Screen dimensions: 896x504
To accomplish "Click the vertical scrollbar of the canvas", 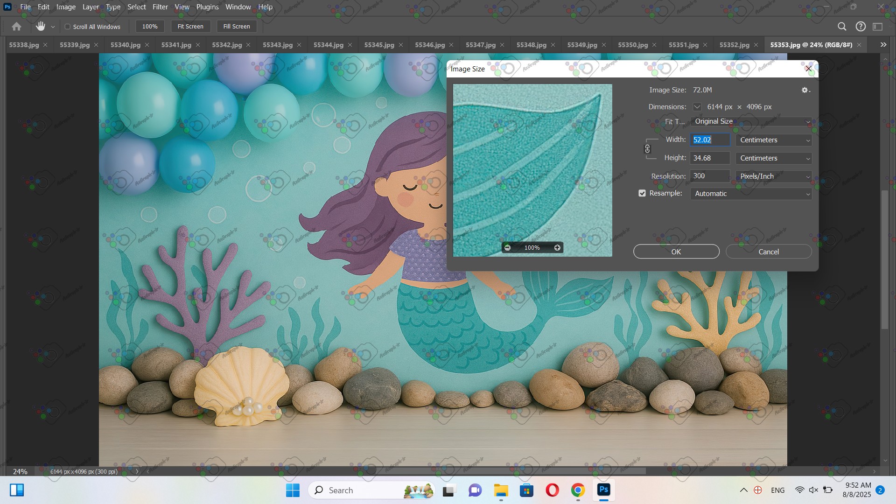I will pyautogui.click(x=884, y=260).
